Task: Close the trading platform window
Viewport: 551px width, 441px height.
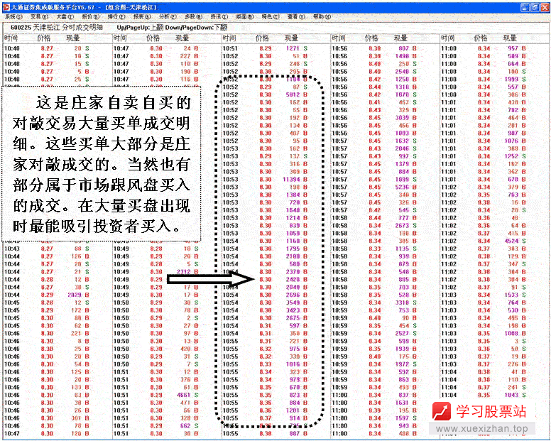Action: coord(544,6)
